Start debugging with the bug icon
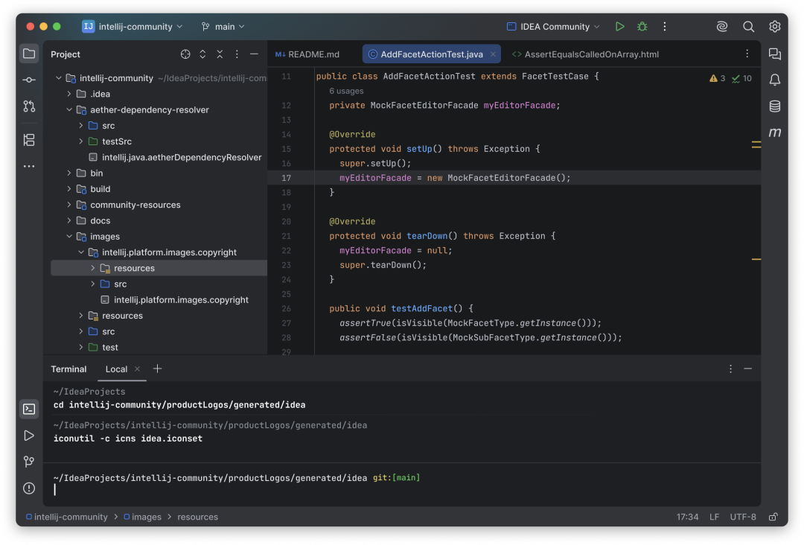804x545 pixels. [642, 26]
